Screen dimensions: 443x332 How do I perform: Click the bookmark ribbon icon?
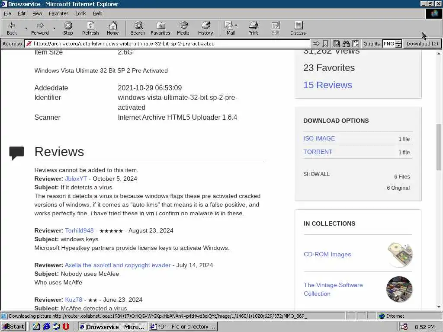325,44
